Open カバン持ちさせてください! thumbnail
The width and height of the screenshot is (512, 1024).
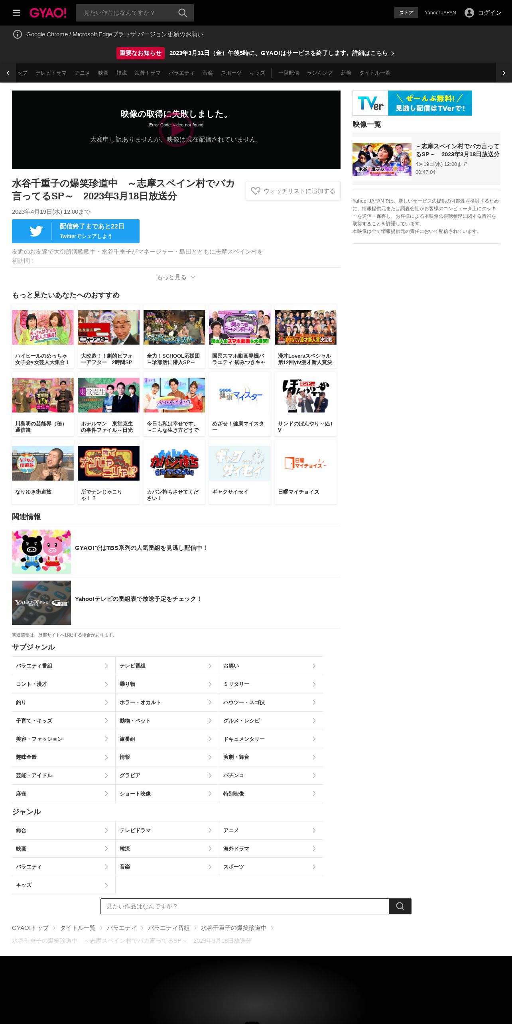[174, 463]
